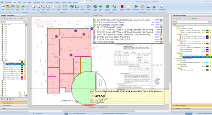The image size is (212, 115).
Task: Collapse the CONCRETE folder in Takeoff Summary
Action: point(175,27)
